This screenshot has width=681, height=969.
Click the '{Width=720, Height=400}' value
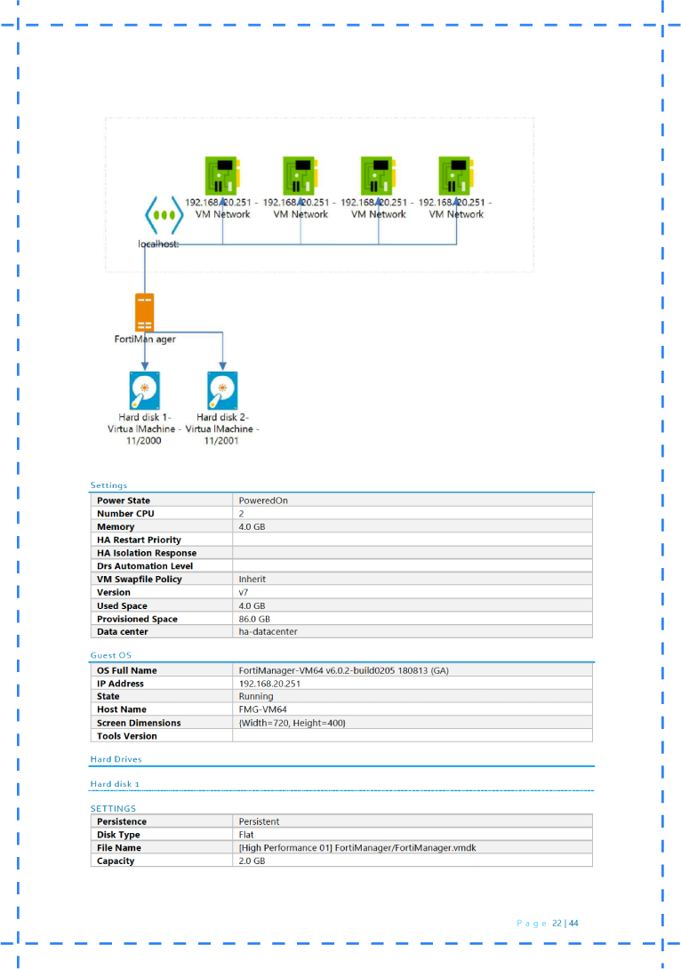point(292,723)
